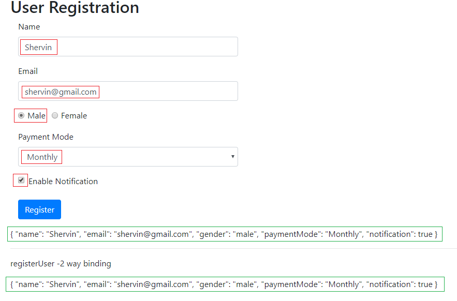
Task: Click the registerUser two-way binding label
Action: (59, 263)
